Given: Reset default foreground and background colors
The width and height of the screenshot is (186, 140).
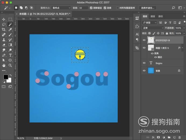Looking at the screenshot, I should (4, 82).
